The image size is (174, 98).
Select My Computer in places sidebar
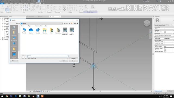pos(14,39)
